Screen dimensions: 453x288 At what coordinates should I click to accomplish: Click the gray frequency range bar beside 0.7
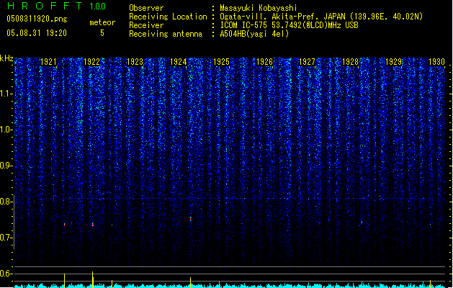click(14, 222)
